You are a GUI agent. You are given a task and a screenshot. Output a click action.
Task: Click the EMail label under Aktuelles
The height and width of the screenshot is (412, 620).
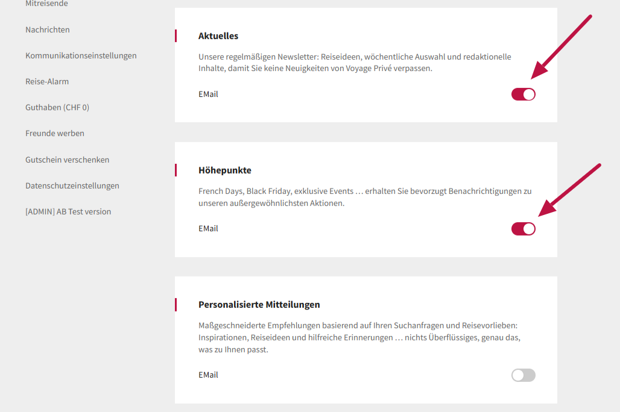tap(208, 95)
